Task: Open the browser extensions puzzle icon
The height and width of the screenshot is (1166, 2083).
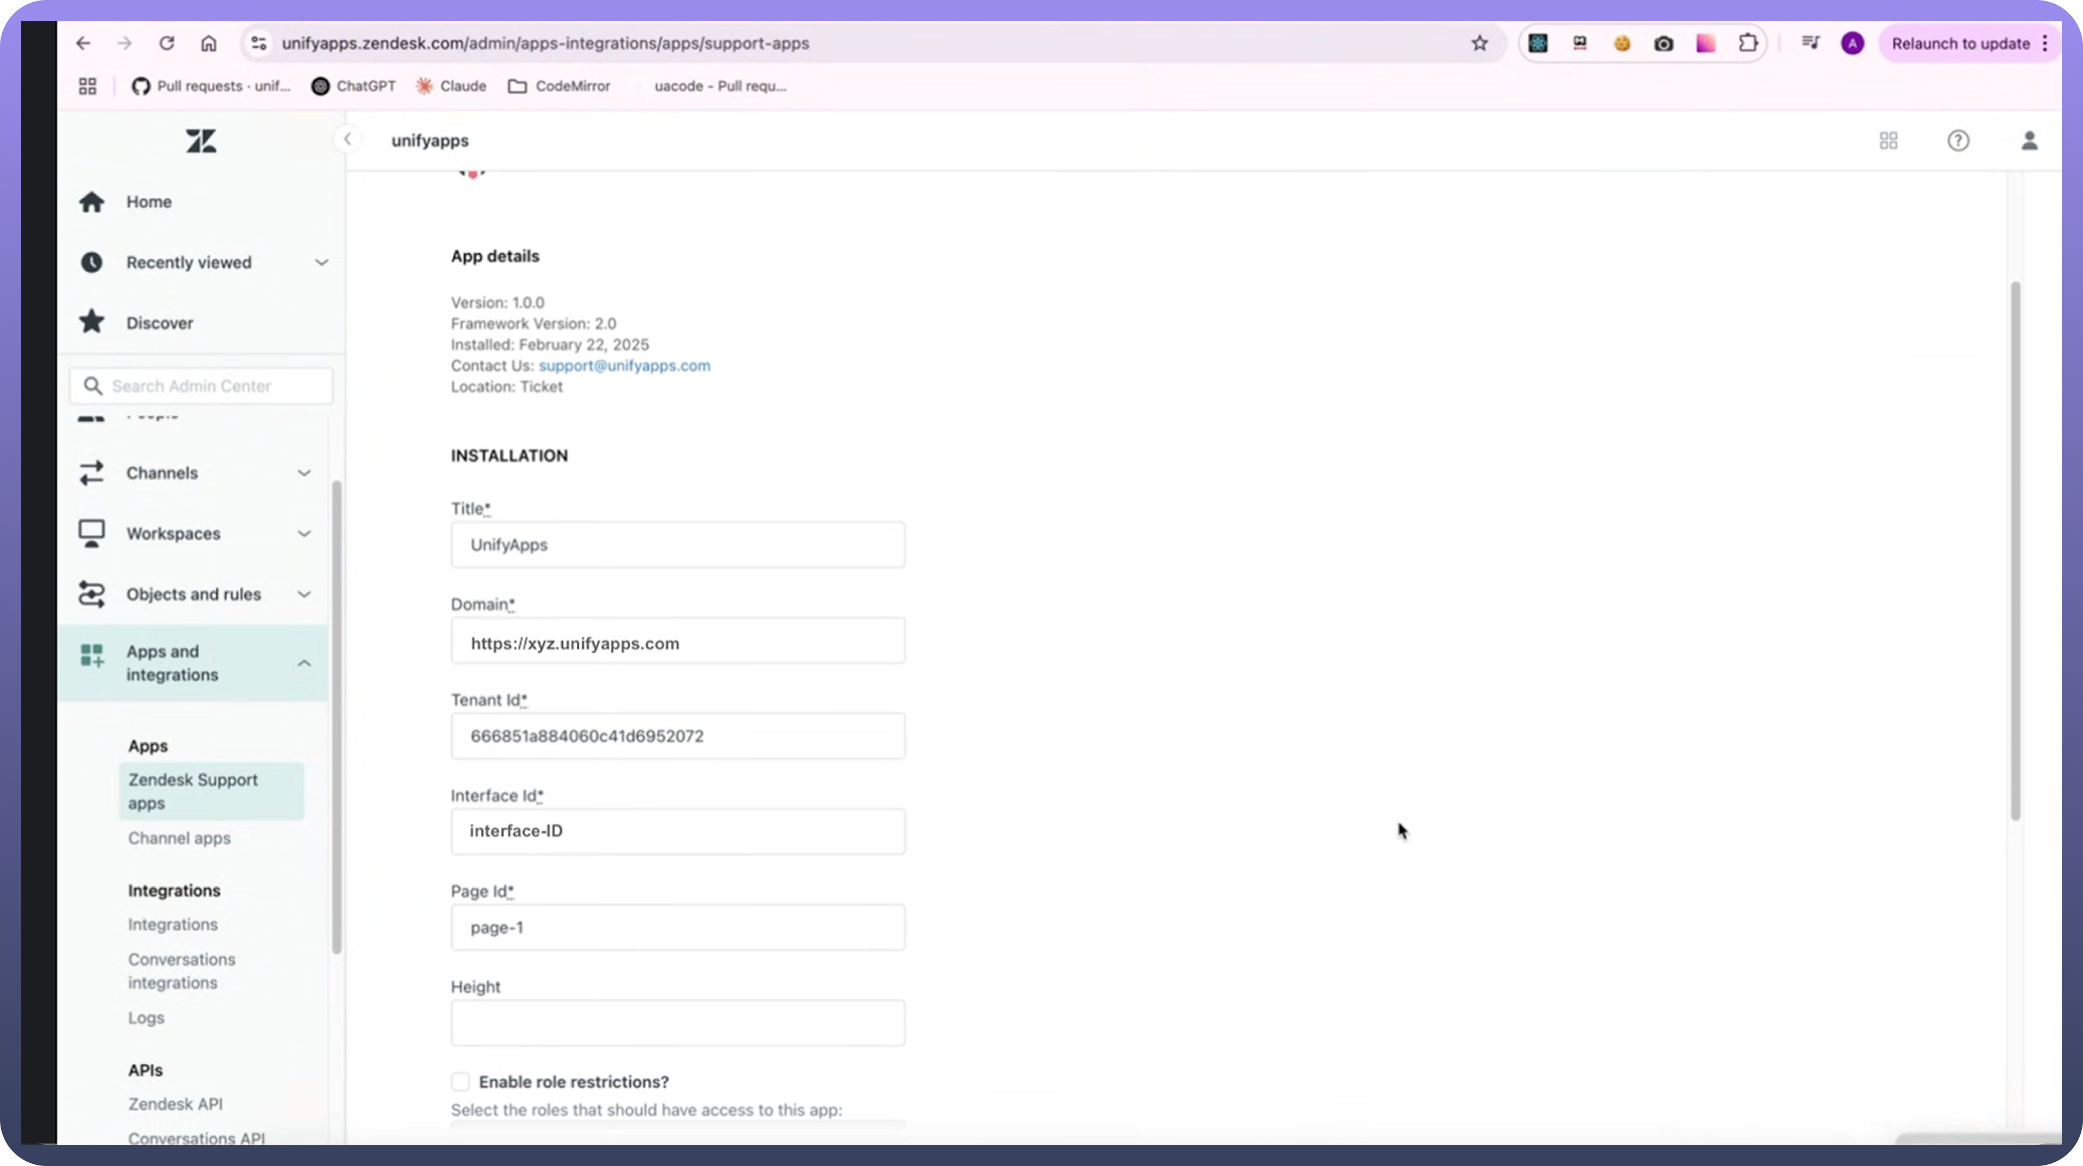Action: [x=1747, y=44]
